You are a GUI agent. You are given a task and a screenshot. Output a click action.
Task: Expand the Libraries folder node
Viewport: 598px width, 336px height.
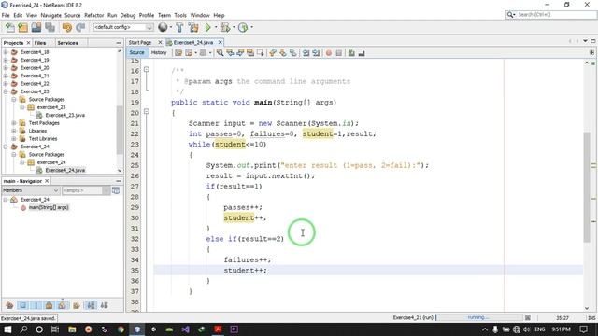pos(14,131)
